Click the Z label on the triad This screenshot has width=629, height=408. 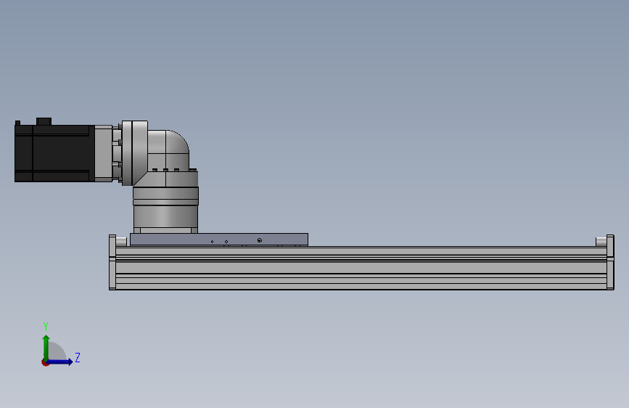click(78, 357)
